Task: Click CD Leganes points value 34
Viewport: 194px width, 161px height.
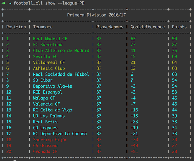Action: point(174,128)
